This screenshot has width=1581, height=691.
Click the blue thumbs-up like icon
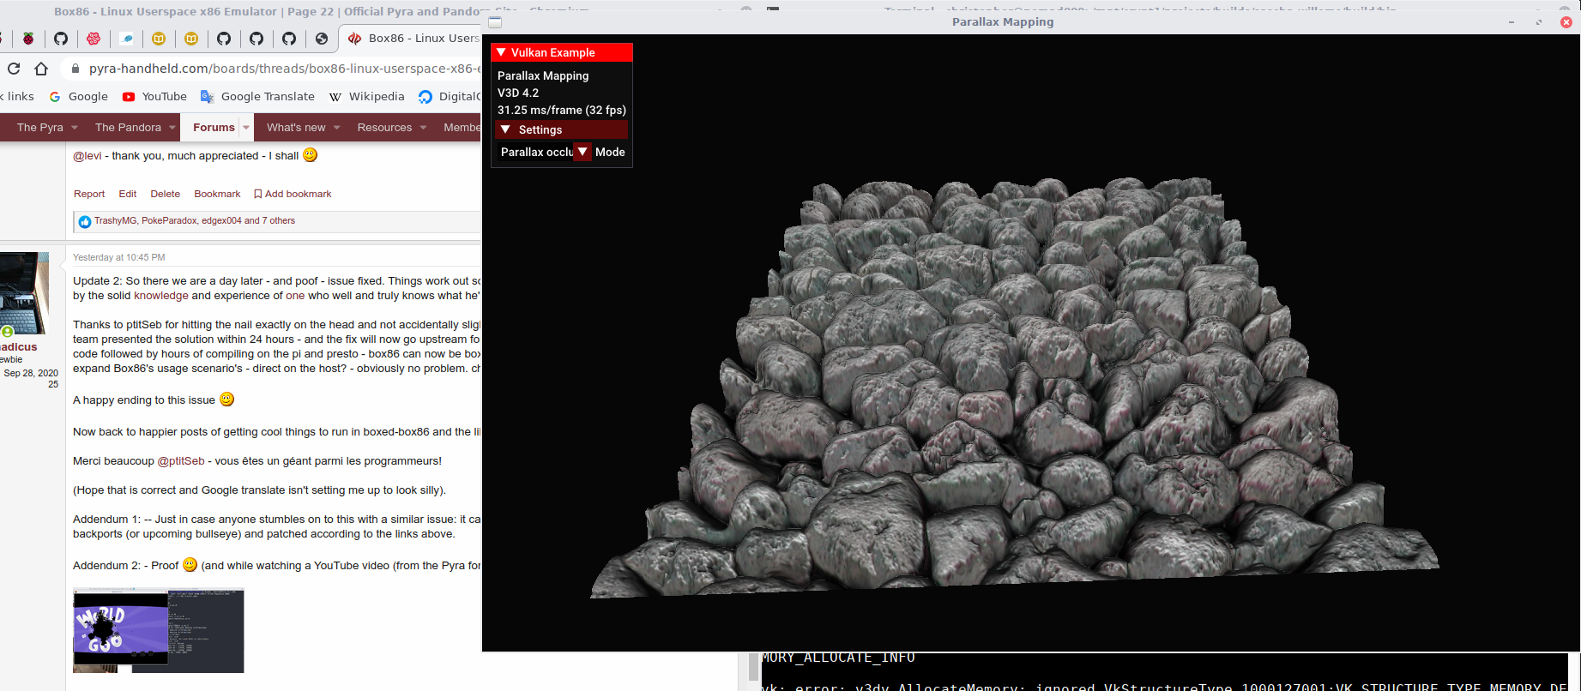click(x=84, y=221)
